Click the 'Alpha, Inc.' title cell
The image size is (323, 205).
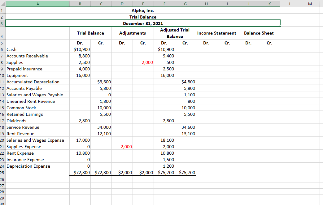[x=143, y=10]
